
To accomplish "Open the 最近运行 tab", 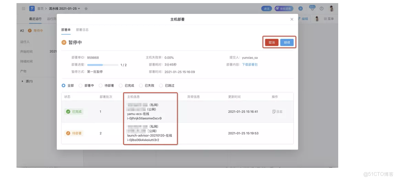I will pos(35,19).
